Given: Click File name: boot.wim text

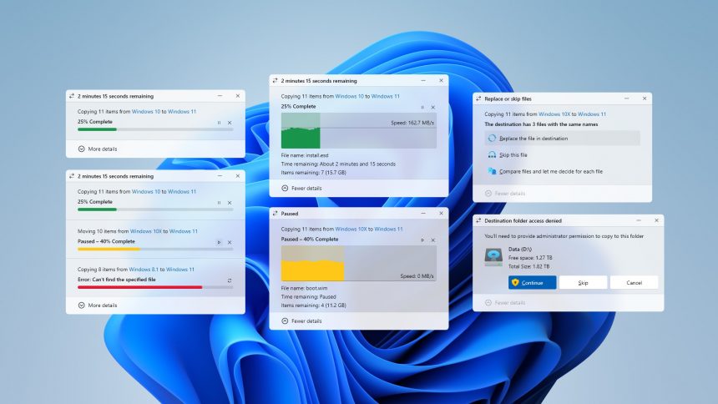Looking at the screenshot, I should tap(304, 288).
